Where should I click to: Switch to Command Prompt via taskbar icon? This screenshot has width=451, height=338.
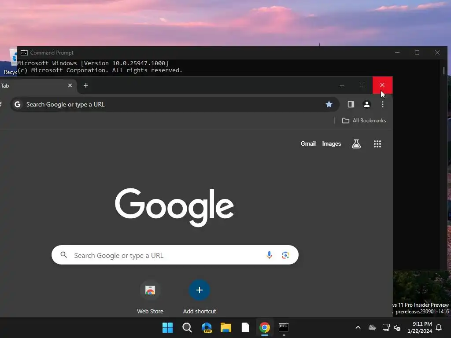(x=284, y=327)
